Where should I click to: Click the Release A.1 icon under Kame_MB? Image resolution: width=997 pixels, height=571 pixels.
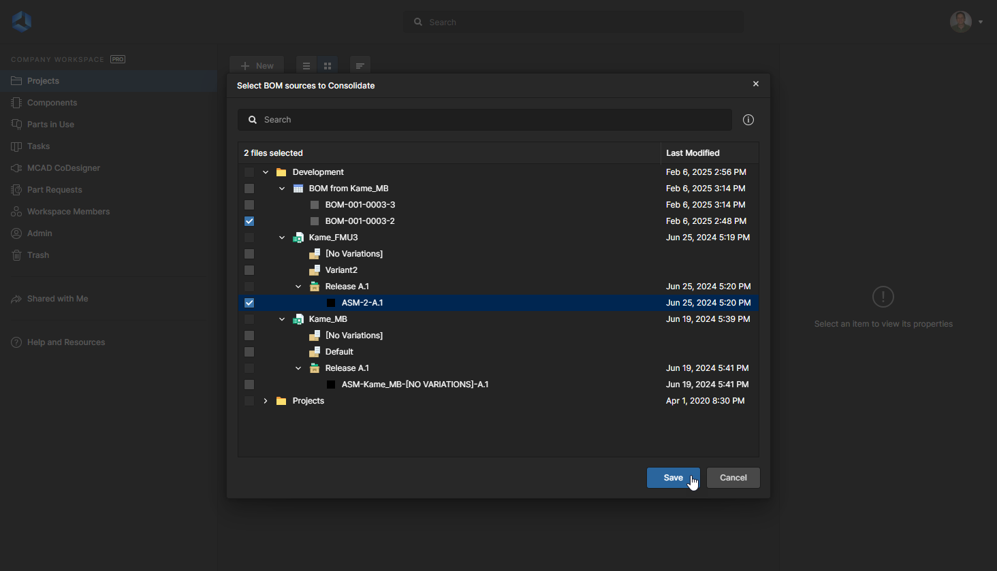point(315,368)
